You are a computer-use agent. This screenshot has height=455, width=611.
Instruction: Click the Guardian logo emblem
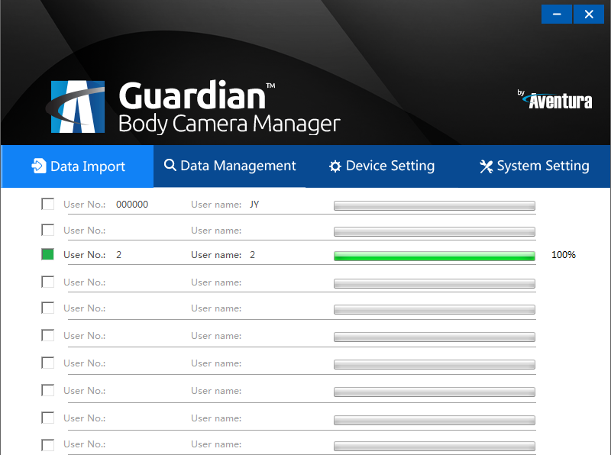click(x=77, y=105)
